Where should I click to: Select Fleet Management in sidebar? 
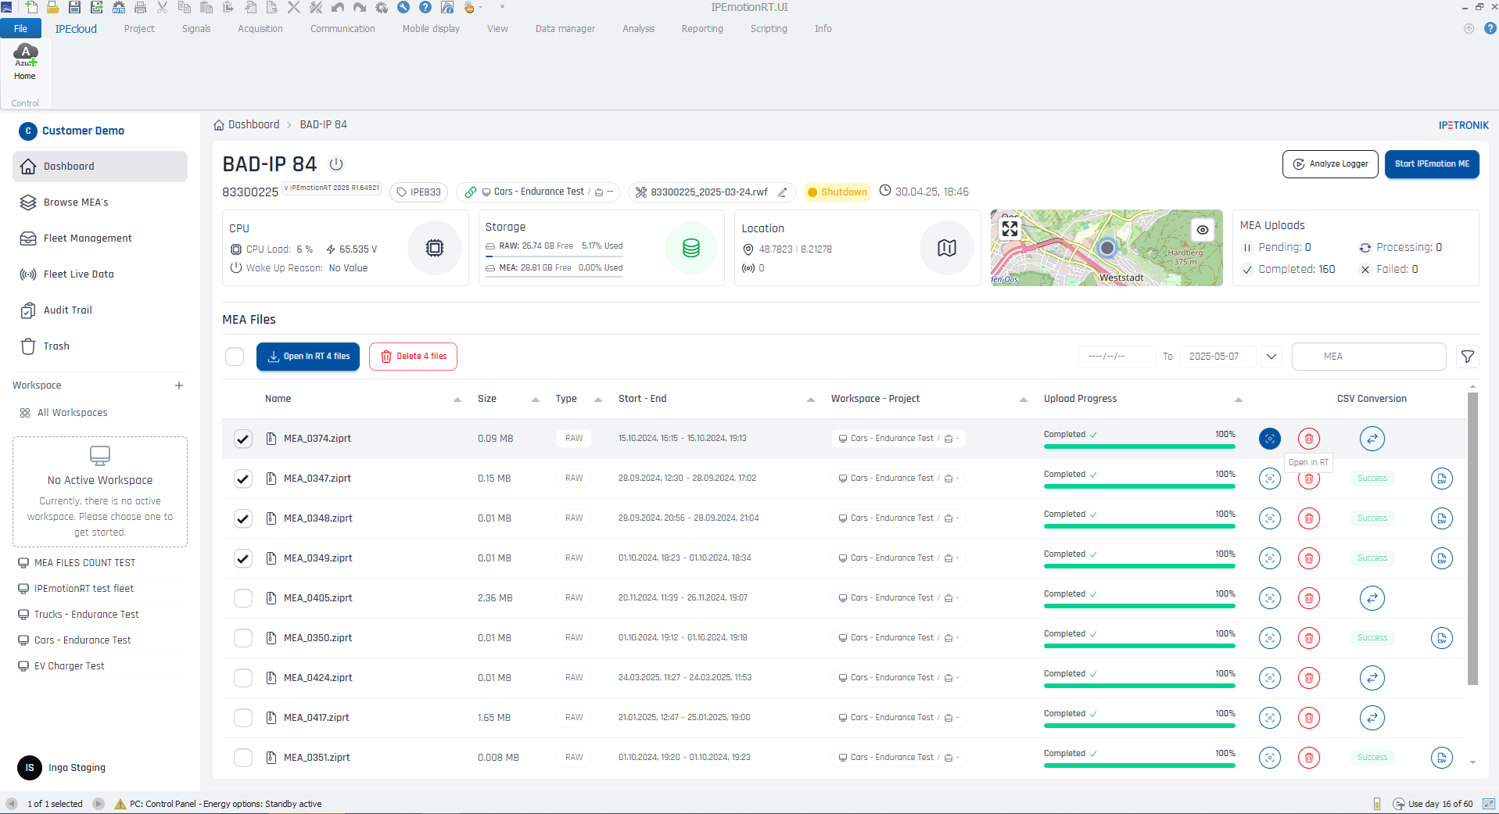(x=88, y=238)
